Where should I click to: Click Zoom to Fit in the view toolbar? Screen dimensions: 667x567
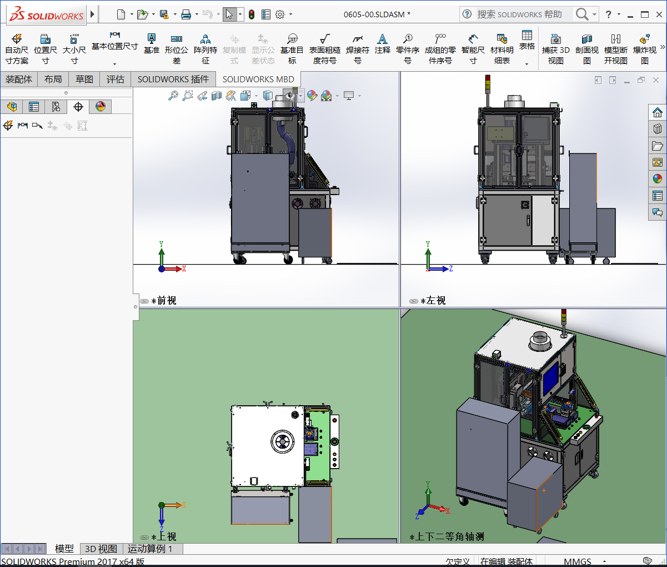coord(173,96)
